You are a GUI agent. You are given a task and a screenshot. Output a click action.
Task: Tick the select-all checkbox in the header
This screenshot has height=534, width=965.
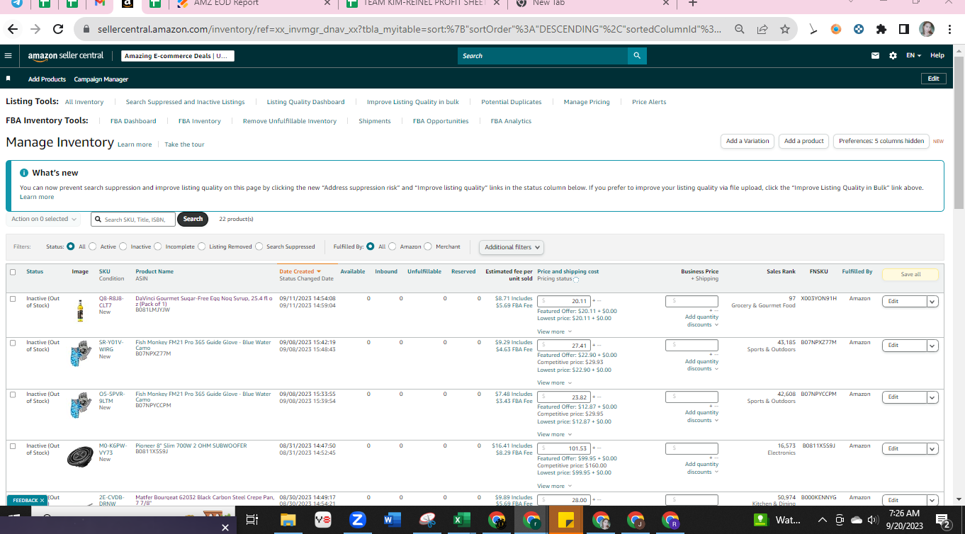tap(13, 272)
